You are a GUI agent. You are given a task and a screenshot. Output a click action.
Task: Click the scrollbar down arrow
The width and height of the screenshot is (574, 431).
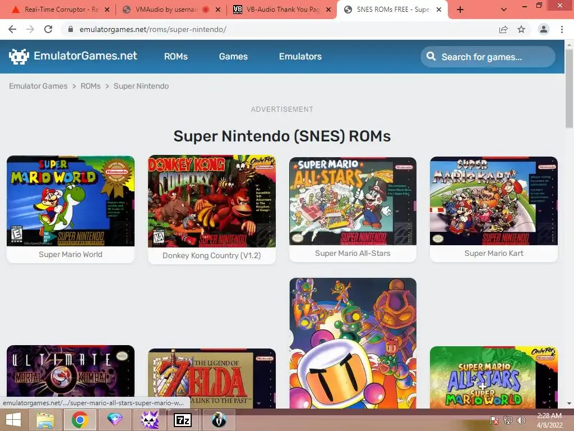(x=569, y=404)
